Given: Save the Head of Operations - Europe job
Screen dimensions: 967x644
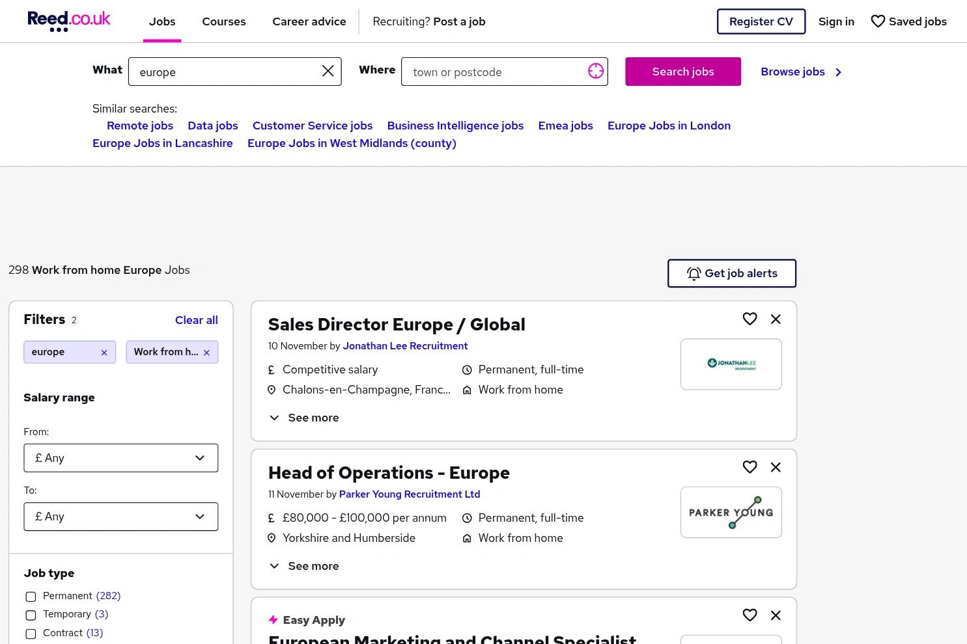Looking at the screenshot, I should coord(750,467).
